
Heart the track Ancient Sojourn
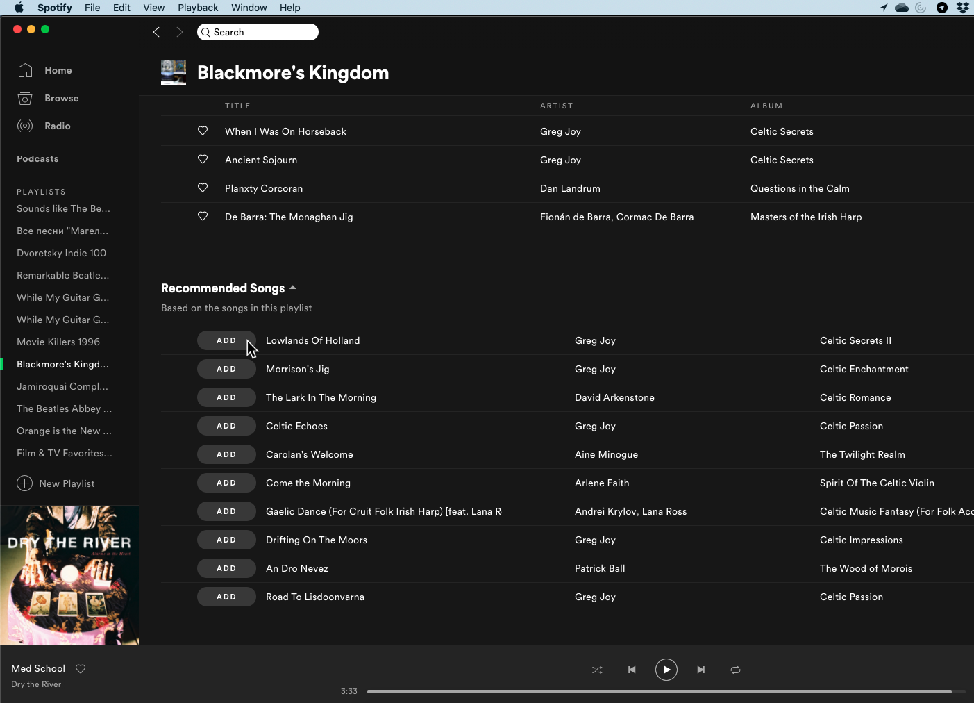(x=203, y=160)
